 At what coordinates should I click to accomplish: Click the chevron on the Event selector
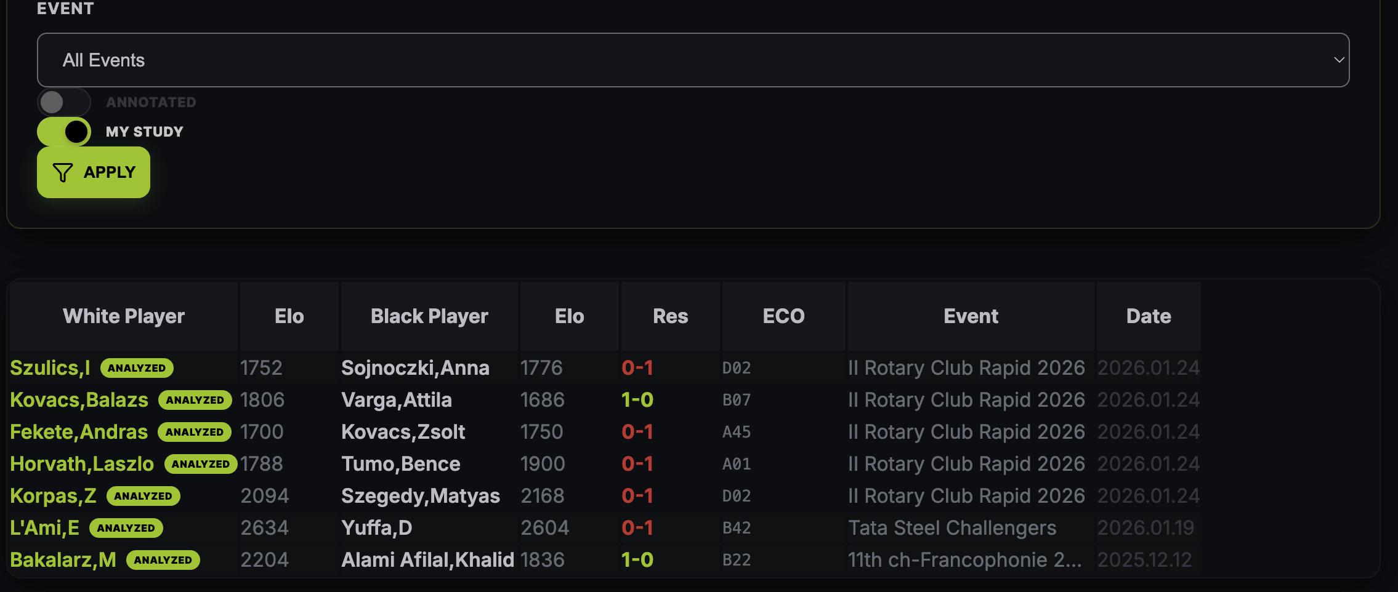click(x=1339, y=60)
